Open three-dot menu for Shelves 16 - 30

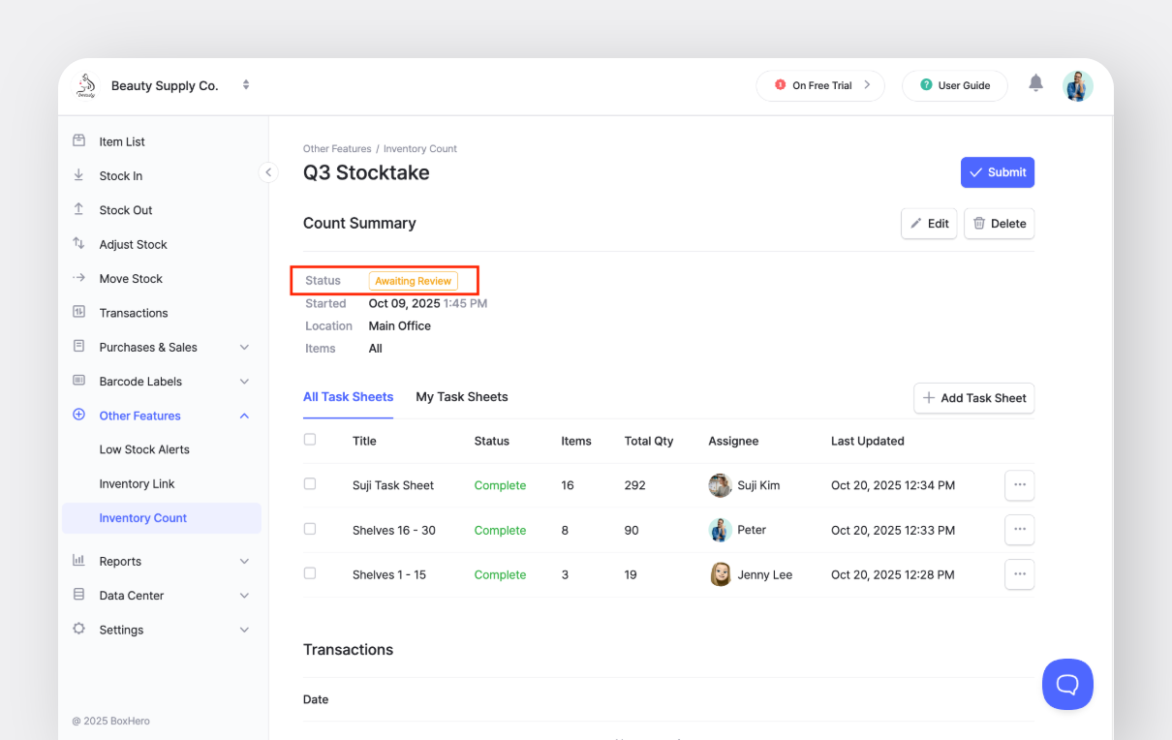[1019, 530]
